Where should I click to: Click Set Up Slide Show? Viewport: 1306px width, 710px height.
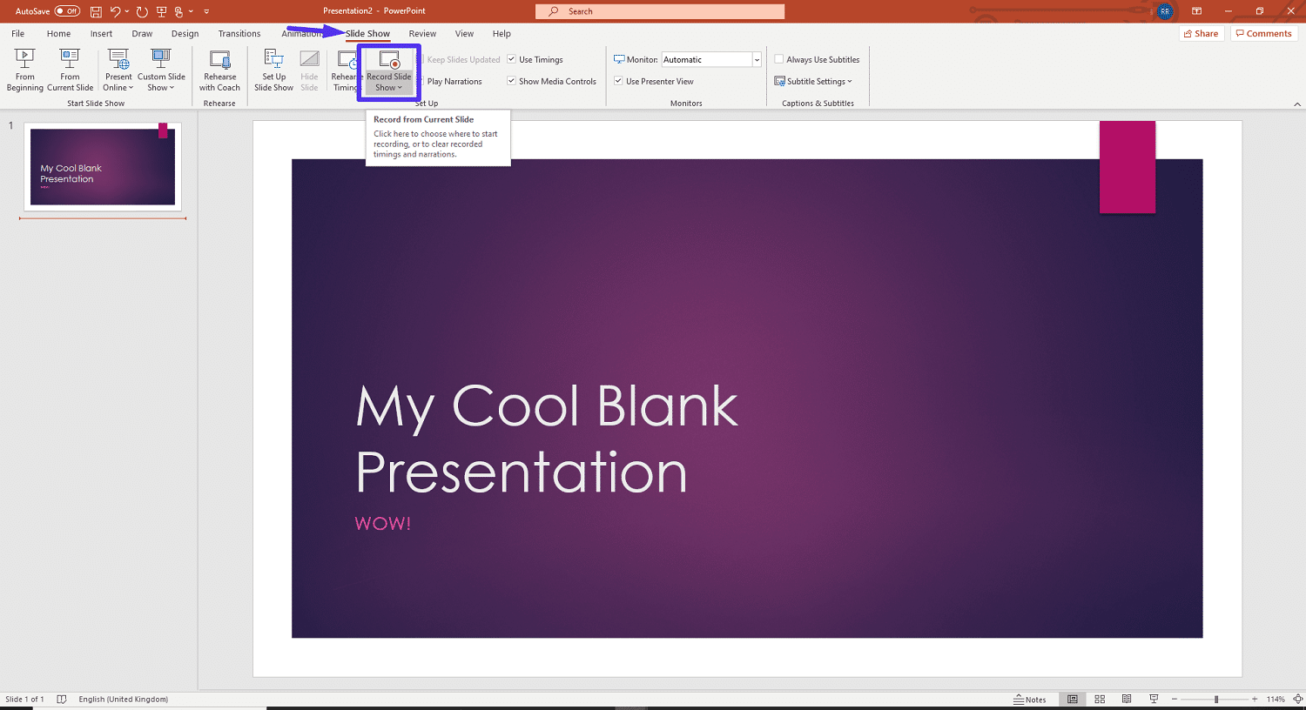pyautogui.click(x=273, y=70)
